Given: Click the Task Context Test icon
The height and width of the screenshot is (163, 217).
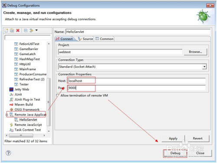Looking at the screenshot, I should click(11, 130).
